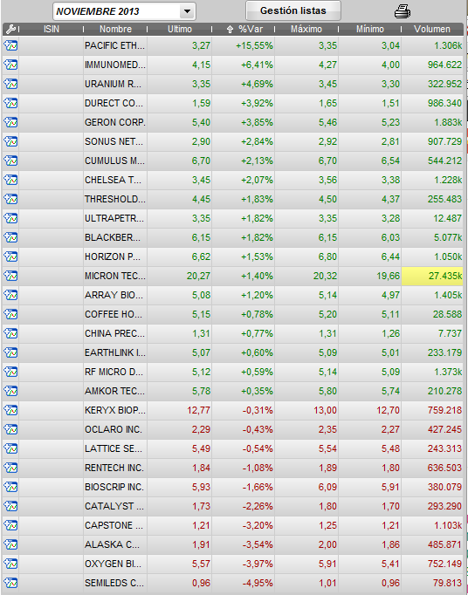Image resolution: width=468 pixels, height=595 pixels.
Task: Open chart icon for HORIZON P... row
Action: 10,256
